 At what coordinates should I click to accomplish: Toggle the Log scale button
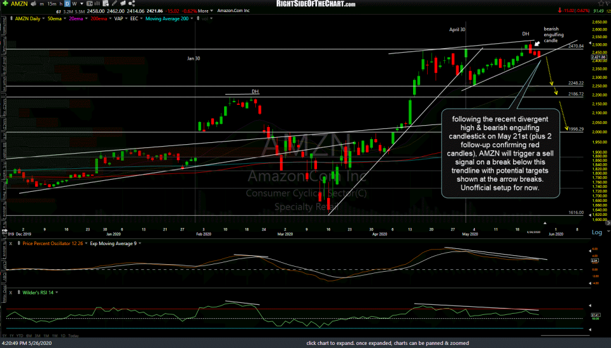pyautogui.click(x=597, y=232)
